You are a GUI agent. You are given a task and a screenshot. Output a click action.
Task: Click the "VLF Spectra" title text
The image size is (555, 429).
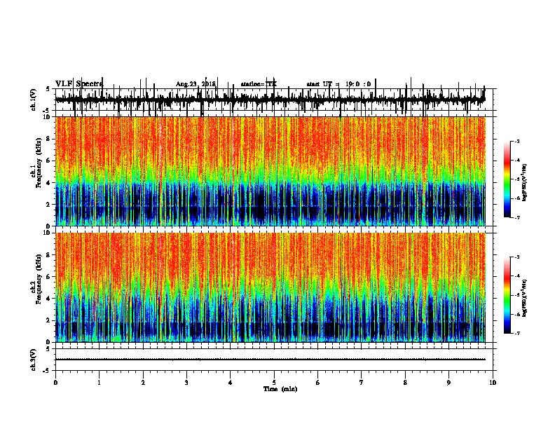click(79, 84)
